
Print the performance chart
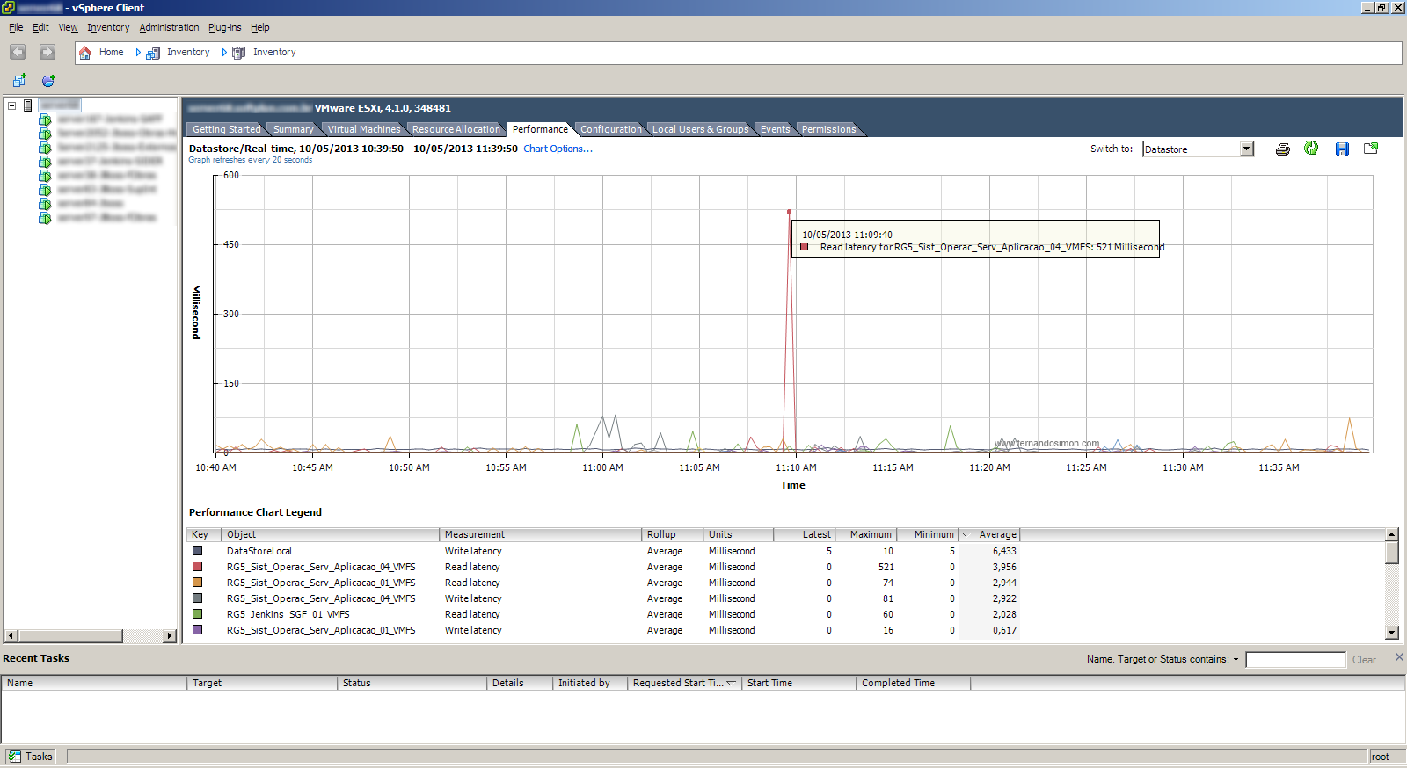[x=1283, y=149]
